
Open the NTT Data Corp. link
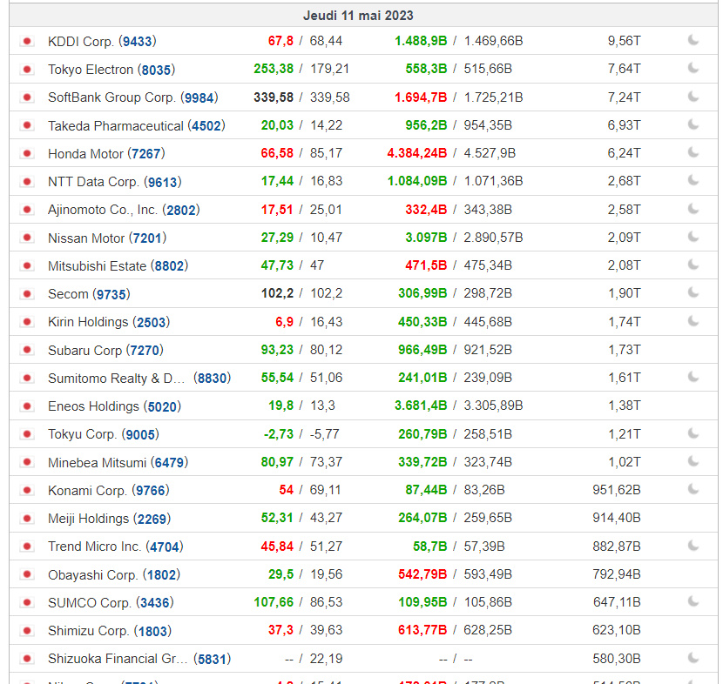coord(93,182)
